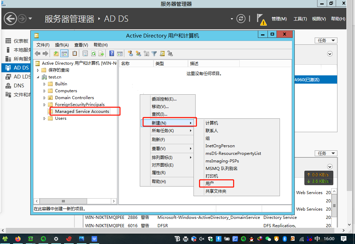The width and height of the screenshot is (355, 244).
Task: Click muted speaker volume tray icon
Action: (x=202, y=239)
